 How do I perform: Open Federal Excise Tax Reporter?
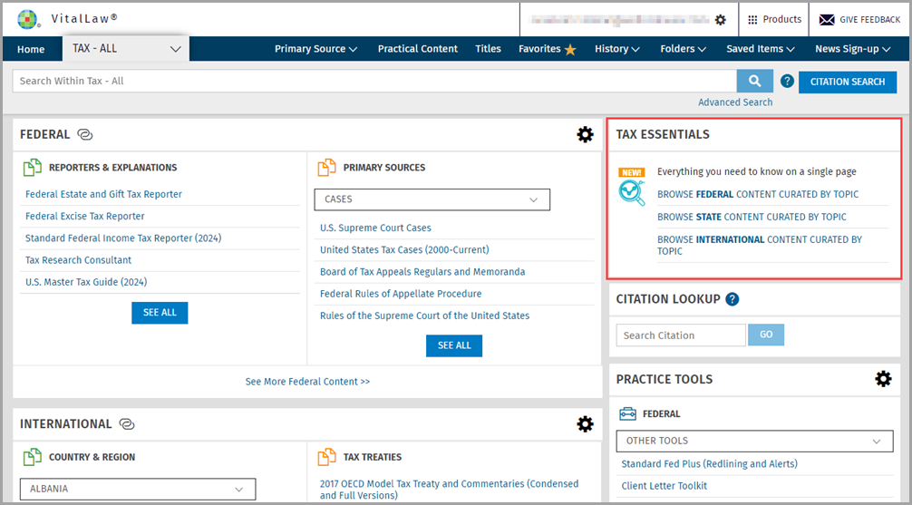pos(85,217)
